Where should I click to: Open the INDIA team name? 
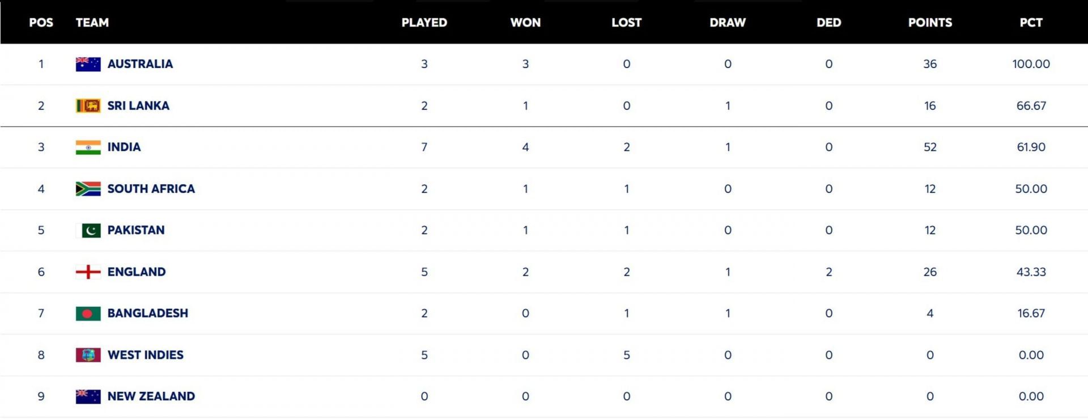124,147
